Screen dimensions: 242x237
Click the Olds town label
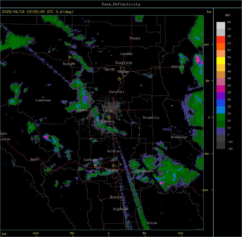click(x=109, y=111)
